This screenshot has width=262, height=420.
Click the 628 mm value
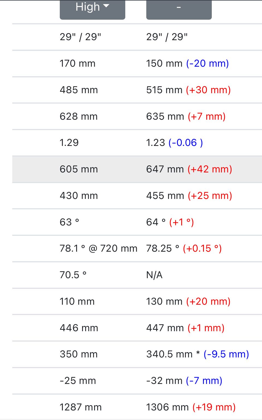(x=79, y=116)
